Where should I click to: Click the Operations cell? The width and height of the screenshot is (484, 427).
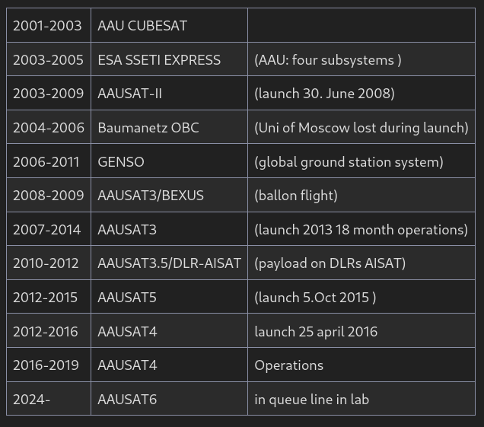click(288, 365)
